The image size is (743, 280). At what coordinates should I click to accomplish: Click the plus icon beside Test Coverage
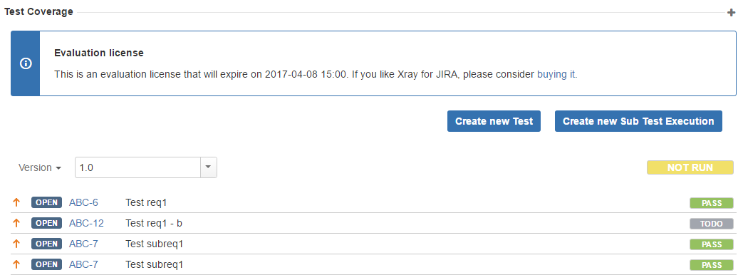click(731, 13)
